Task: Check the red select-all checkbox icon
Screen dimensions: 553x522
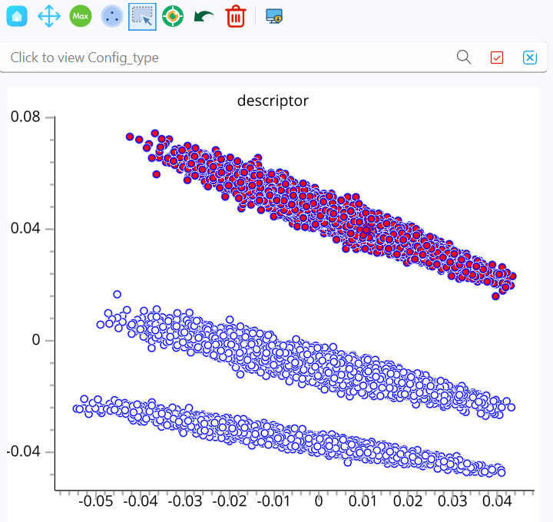Action: [497, 58]
